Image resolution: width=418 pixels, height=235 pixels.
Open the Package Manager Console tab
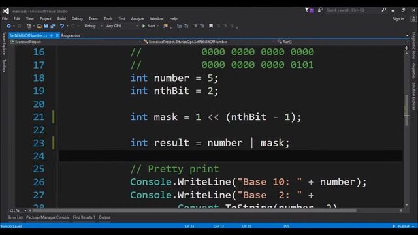[x=48, y=217]
